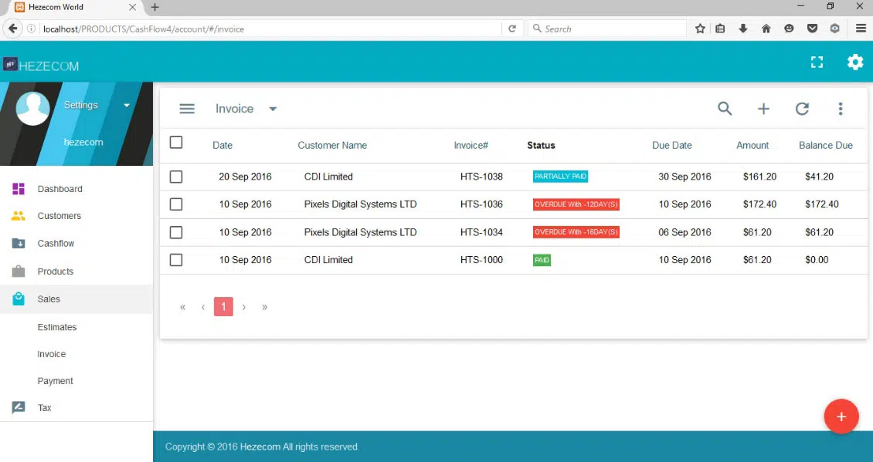Go to Dashboard in the sidebar

[59, 189]
